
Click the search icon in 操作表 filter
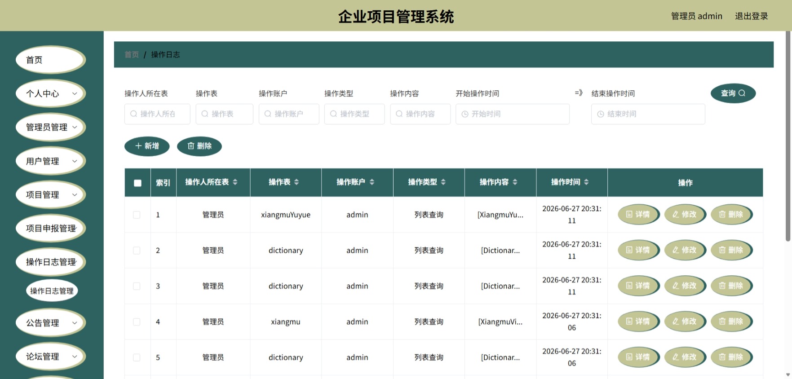click(x=205, y=114)
